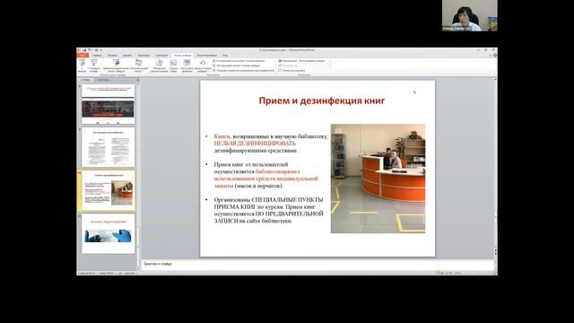This screenshot has height=323, width=574.
Task: Click Help icon at ribbon right
Action: [494, 56]
